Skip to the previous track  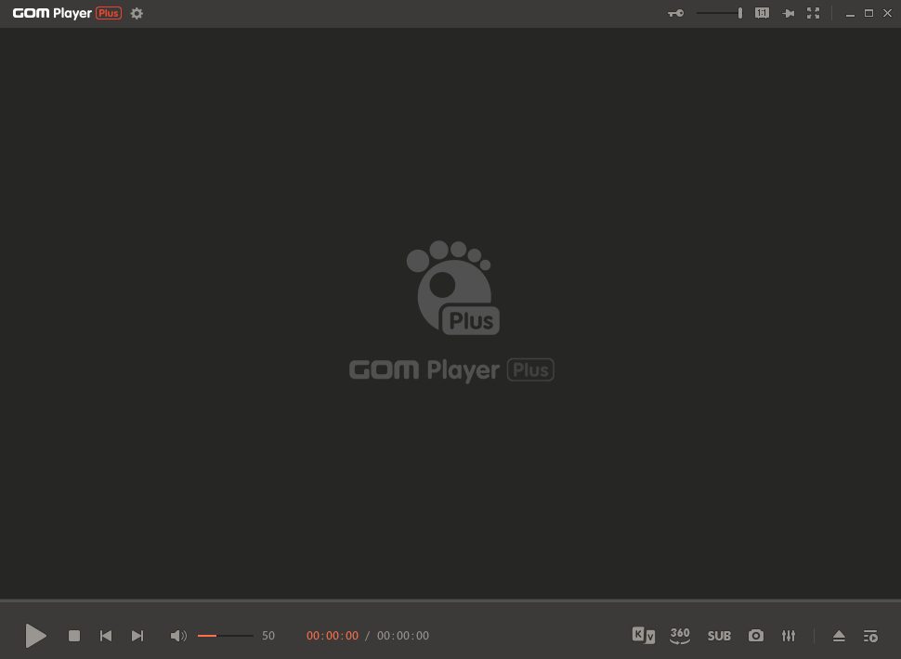point(106,636)
